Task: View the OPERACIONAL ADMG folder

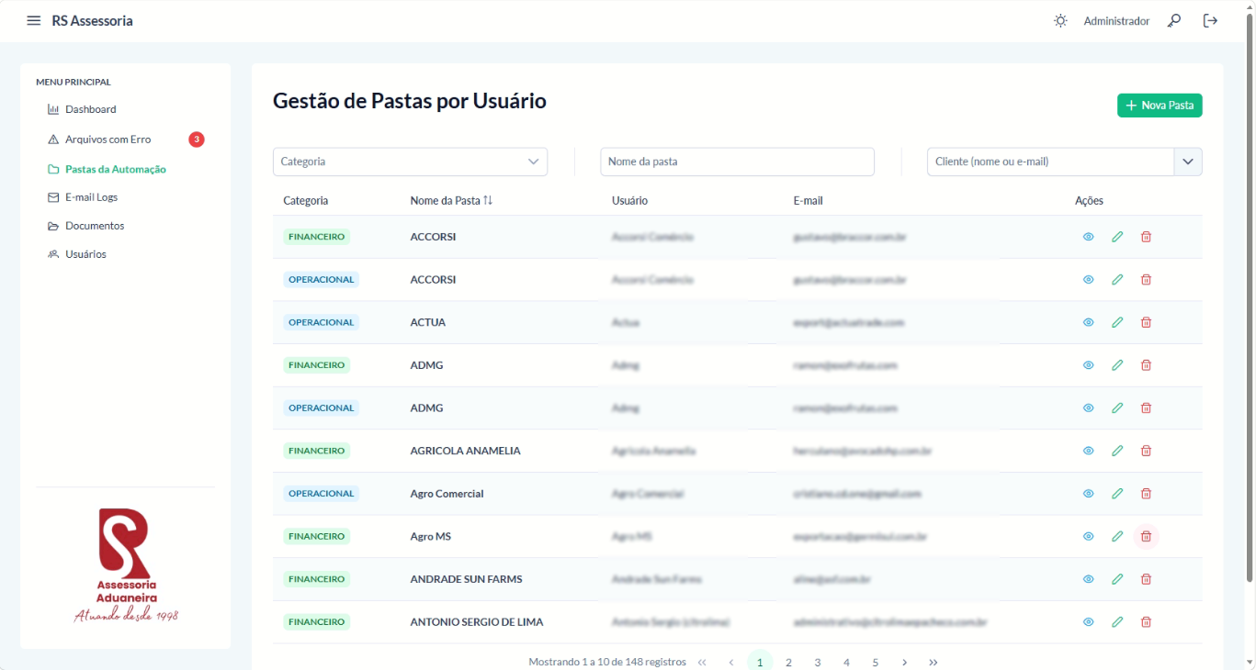Action: 1088,408
